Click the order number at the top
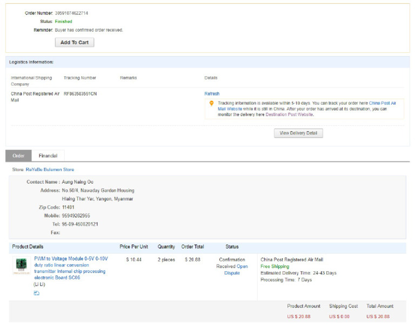Viewport: 415px width, 329px height. click(x=71, y=13)
